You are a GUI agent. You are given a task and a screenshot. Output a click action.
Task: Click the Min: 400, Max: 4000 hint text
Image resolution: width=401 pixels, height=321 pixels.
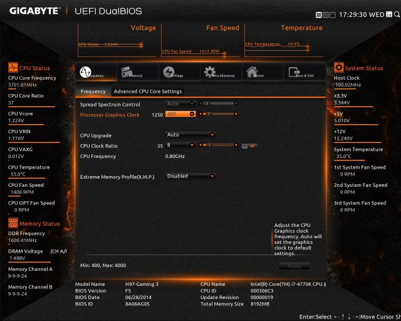[x=103, y=265]
